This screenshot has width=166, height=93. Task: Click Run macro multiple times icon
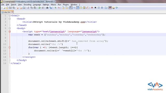(x=102, y=8)
